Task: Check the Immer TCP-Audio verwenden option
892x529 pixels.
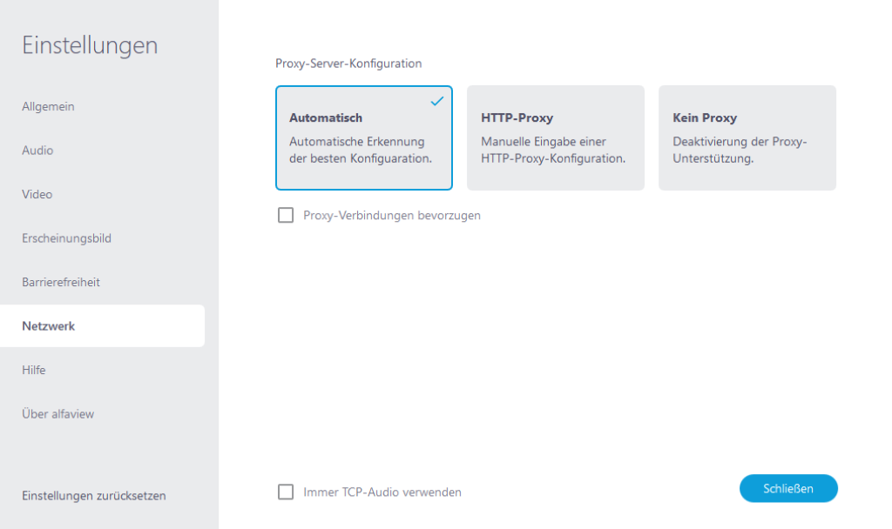Action: click(285, 492)
